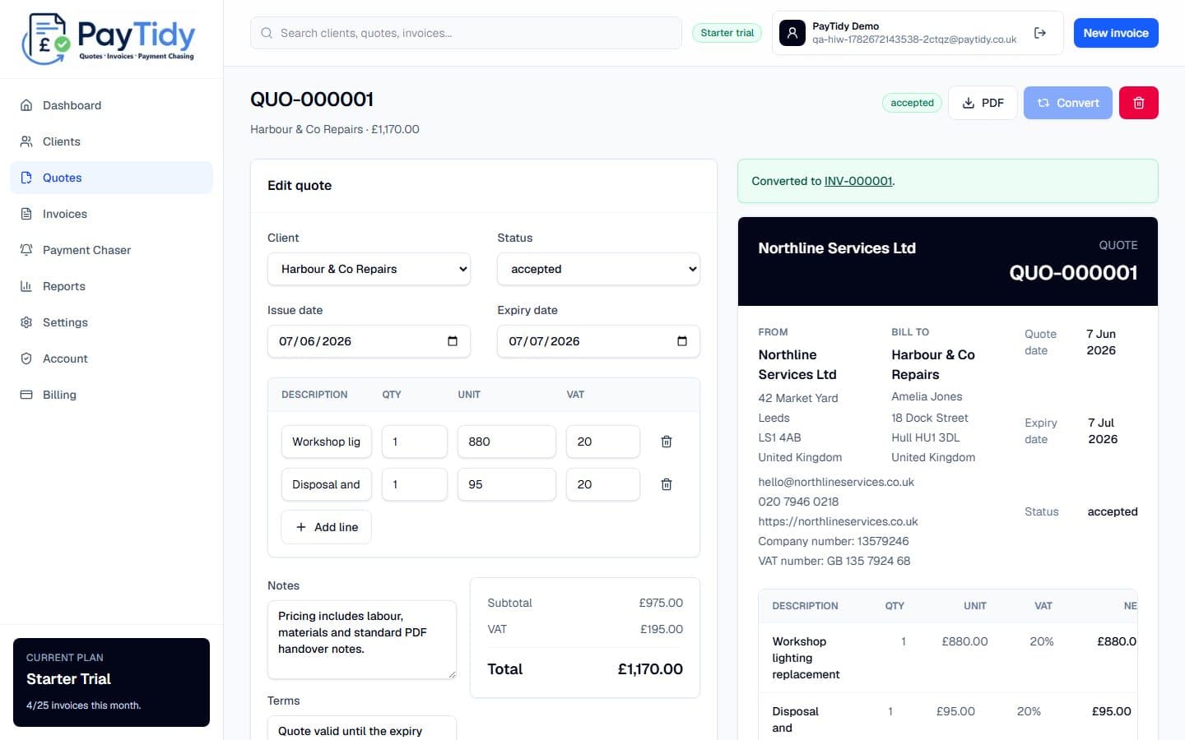Remove the Disposal line item

pos(667,484)
